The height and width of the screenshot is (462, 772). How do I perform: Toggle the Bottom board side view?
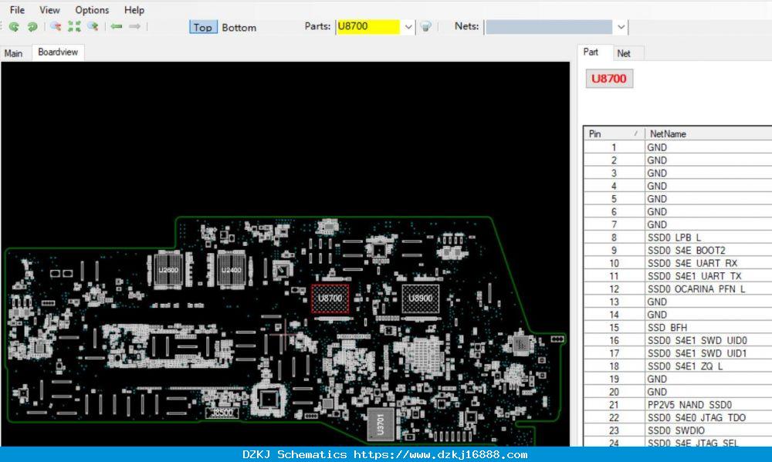point(239,28)
